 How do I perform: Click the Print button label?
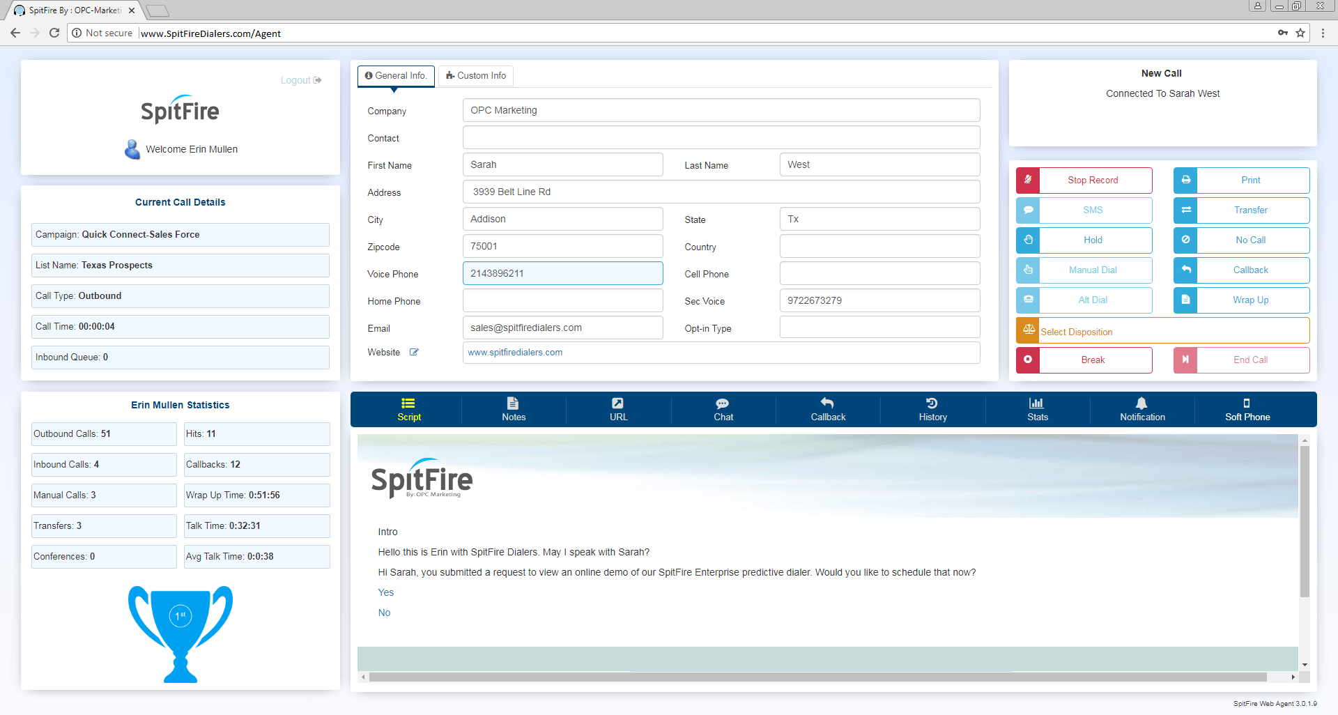coord(1251,180)
